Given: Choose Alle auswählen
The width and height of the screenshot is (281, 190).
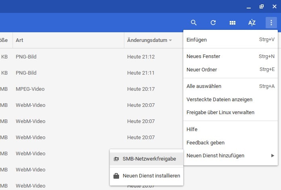Looking at the screenshot, I should (x=204, y=86).
